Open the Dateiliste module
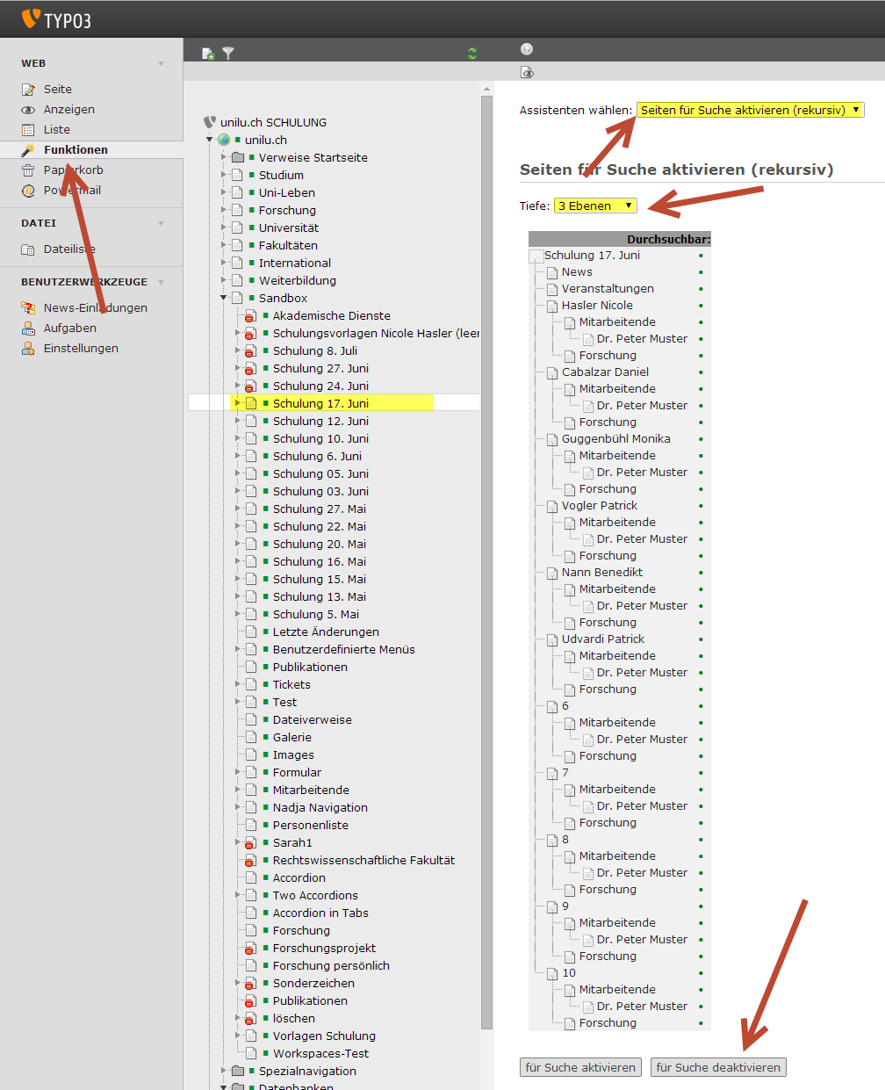 70,249
